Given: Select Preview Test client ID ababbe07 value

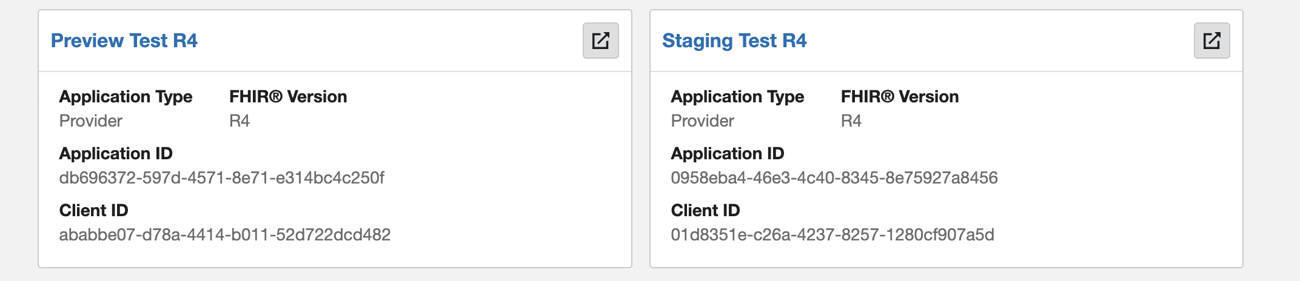Looking at the screenshot, I should pos(224,235).
